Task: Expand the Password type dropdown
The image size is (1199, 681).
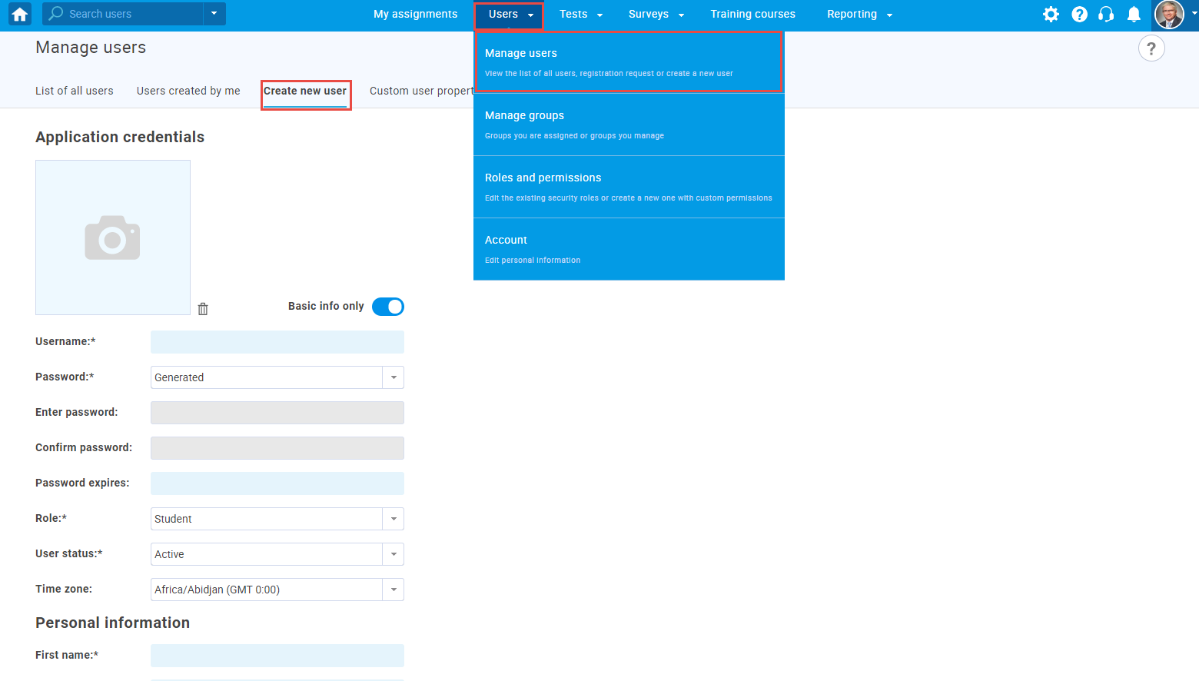Action: coord(394,377)
